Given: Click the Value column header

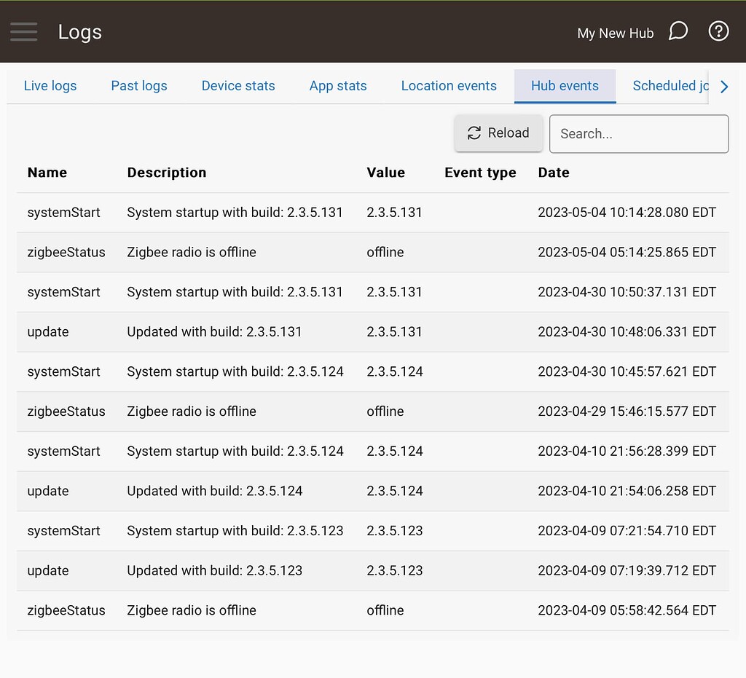Looking at the screenshot, I should click(385, 173).
